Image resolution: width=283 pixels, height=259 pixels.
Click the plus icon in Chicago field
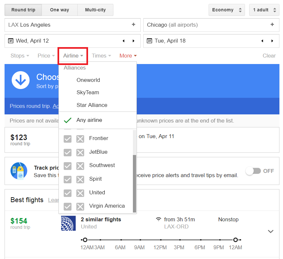coord(272,24)
